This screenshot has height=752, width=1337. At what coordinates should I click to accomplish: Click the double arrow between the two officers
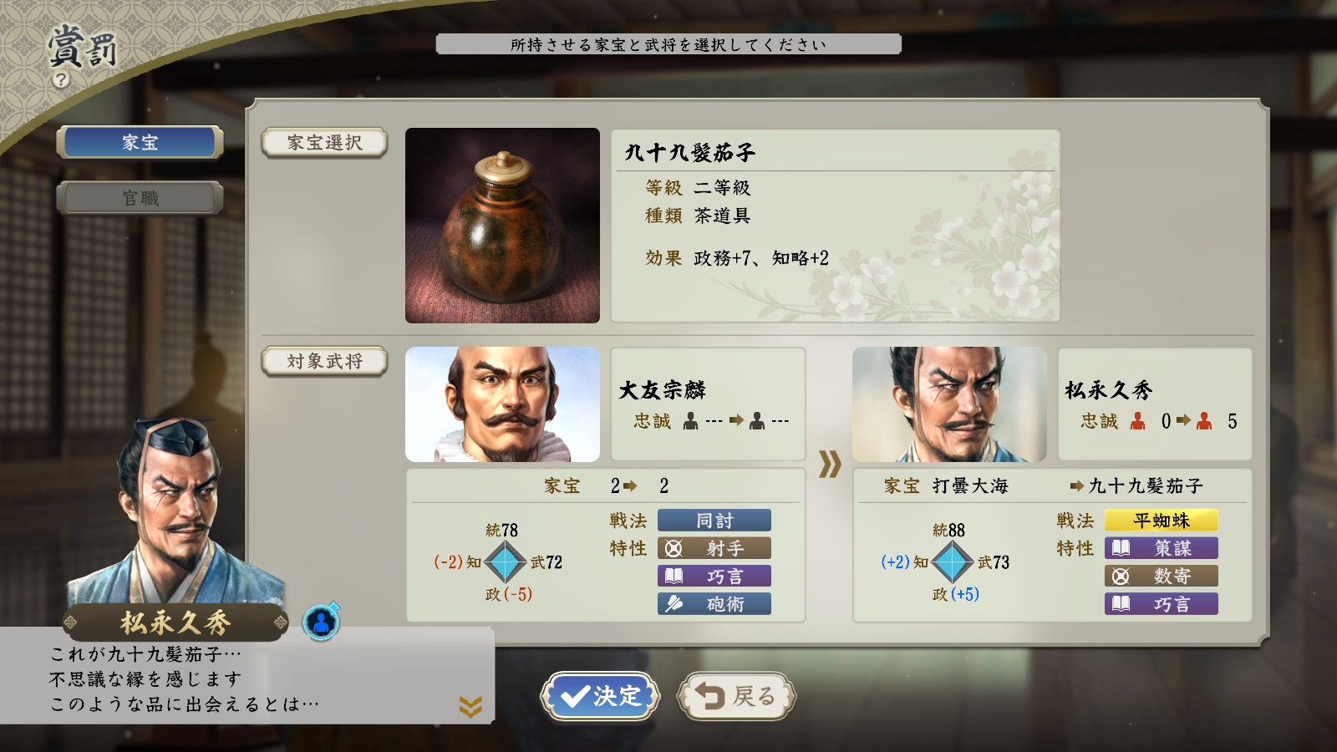coord(829,465)
